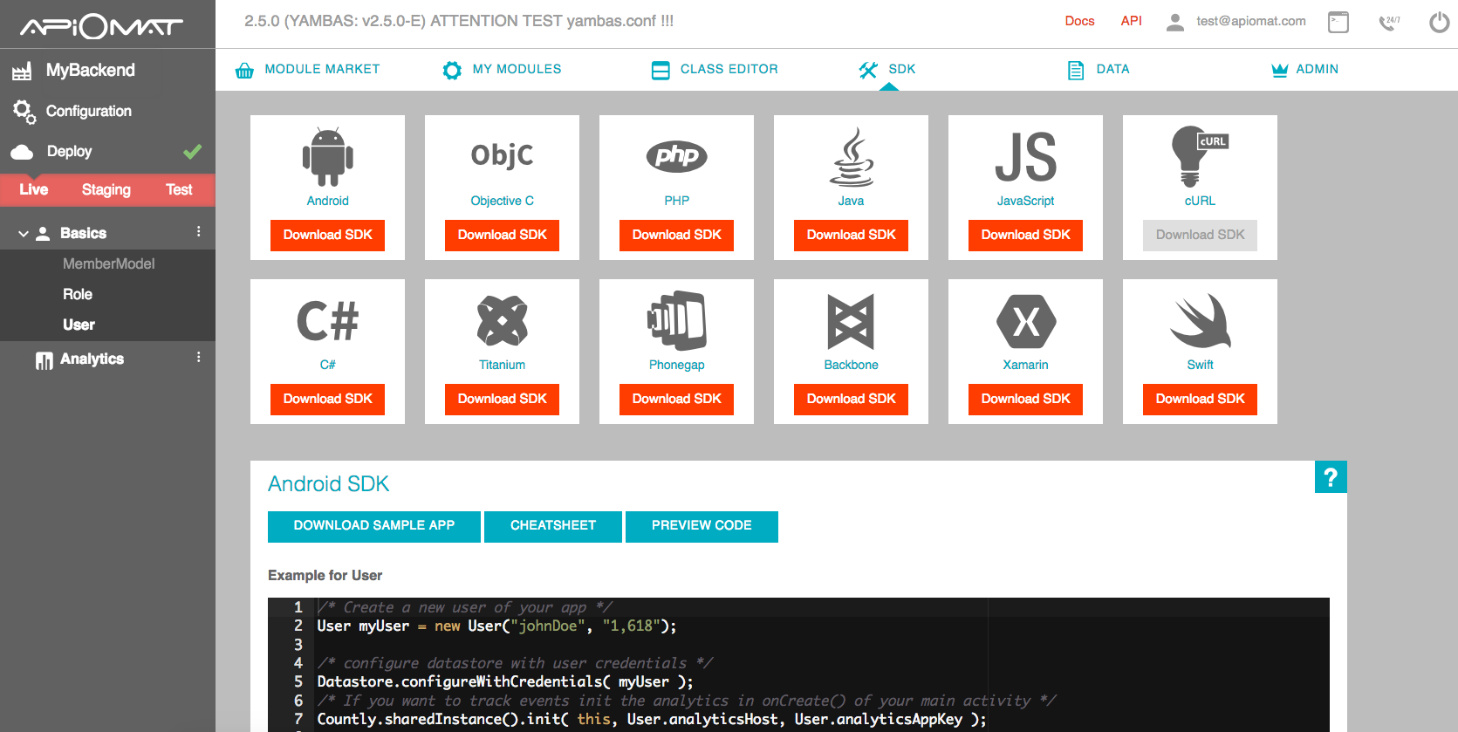Download the Xamarin SDK
1458x732 pixels.
[x=1025, y=399]
